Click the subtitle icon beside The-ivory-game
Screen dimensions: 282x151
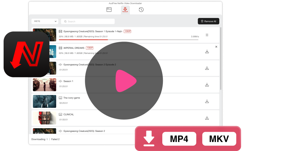point(60,98)
